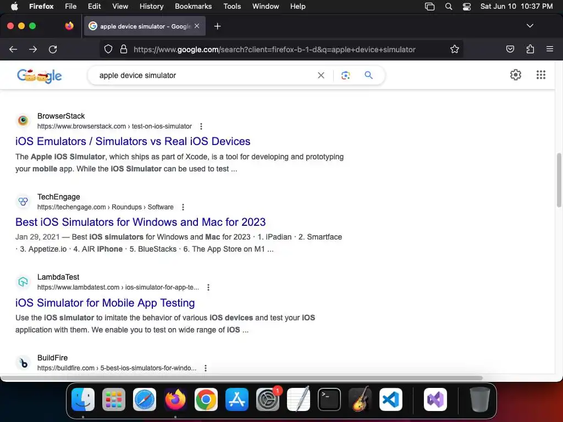Open the Tools menu
Screen dimensions: 563x422
tap(232, 6)
